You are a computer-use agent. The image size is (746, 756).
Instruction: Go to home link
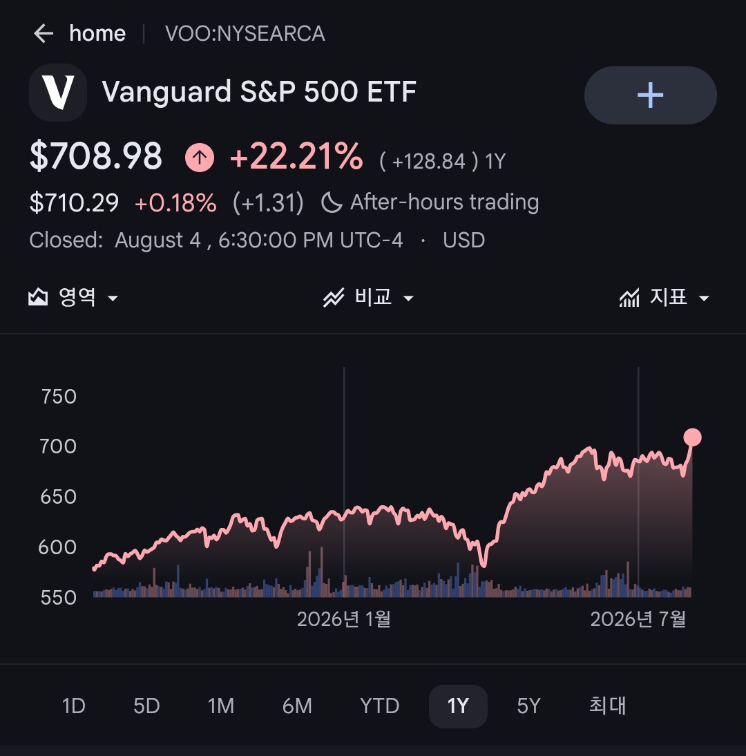[97, 34]
